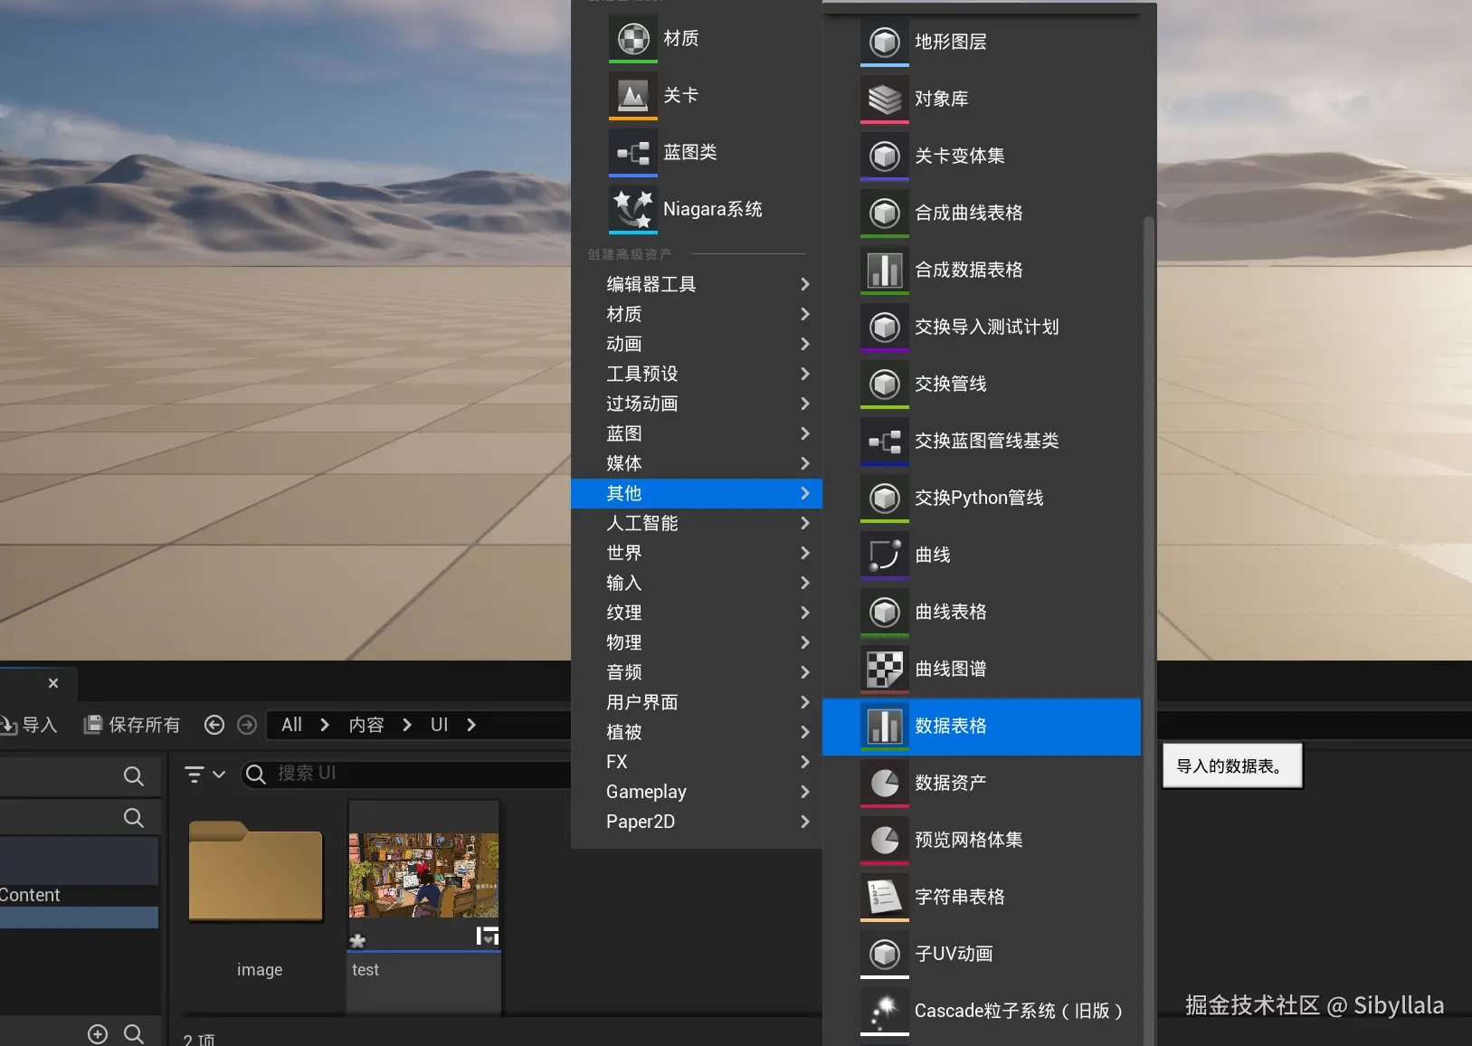Open the 植被 submenu
This screenshot has width=1472, height=1046.
[697, 732]
